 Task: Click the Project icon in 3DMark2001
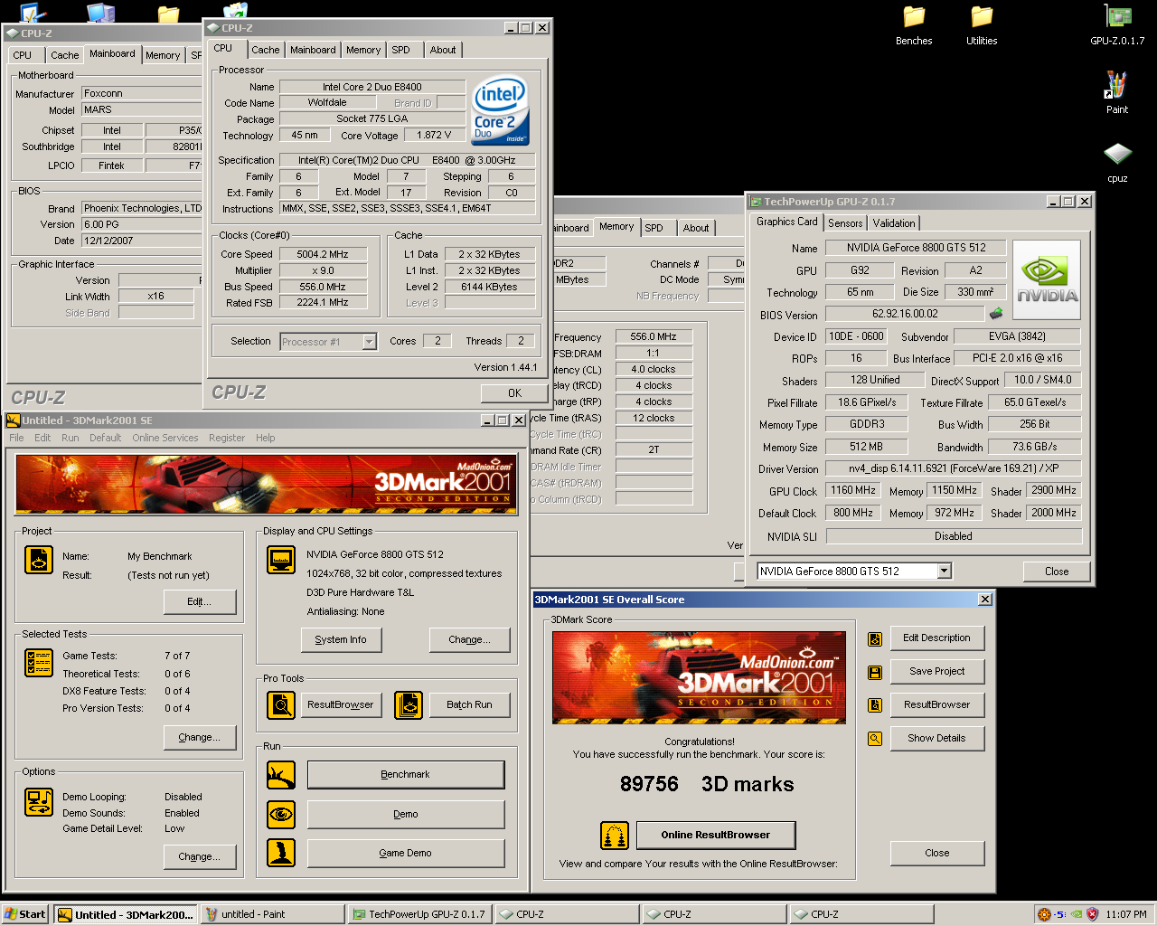pos(39,560)
